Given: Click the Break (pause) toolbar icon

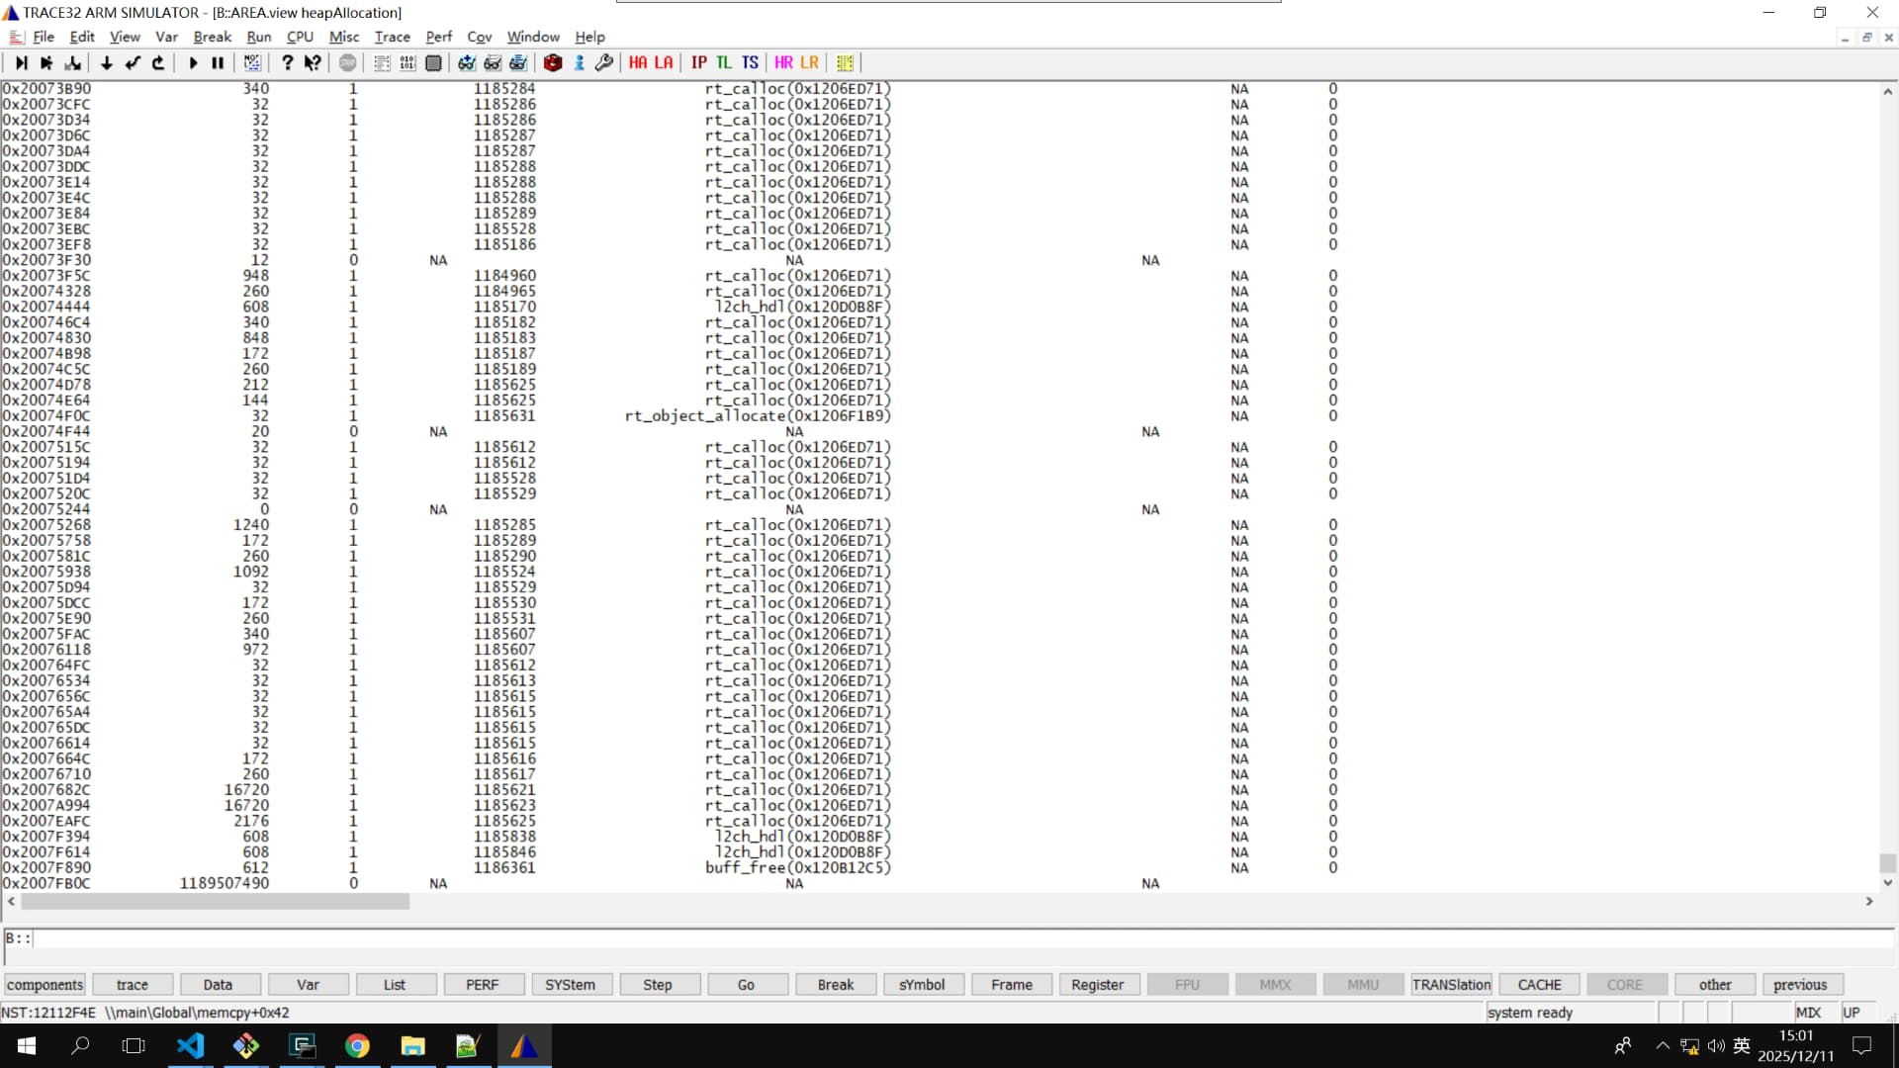Looking at the screenshot, I should point(218,62).
